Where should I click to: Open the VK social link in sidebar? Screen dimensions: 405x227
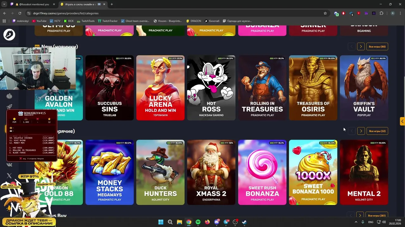pyautogui.click(x=9, y=165)
